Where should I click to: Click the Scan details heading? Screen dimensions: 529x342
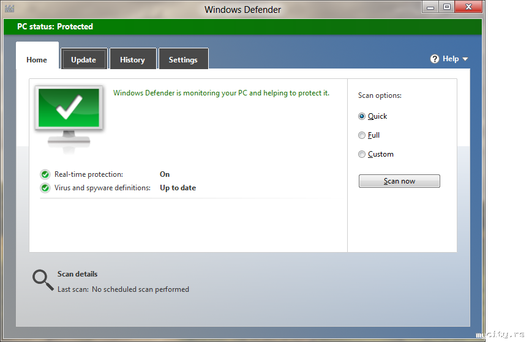(77, 274)
